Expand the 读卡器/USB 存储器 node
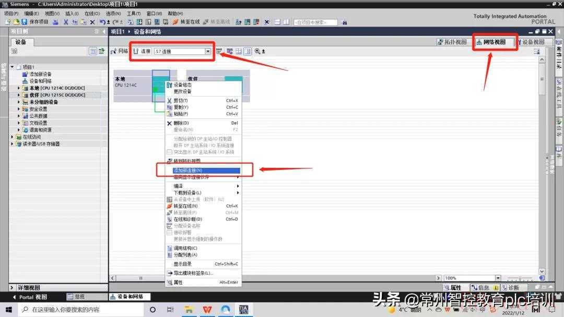This screenshot has height=317, width=564. coord(12,144)
